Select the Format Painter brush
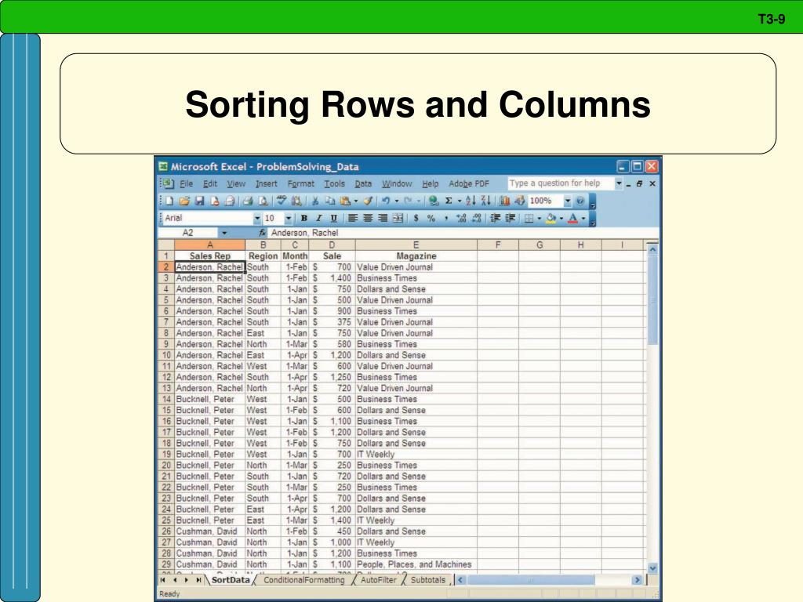This screenshot has height=602, width=803. (x=368, y=201)
